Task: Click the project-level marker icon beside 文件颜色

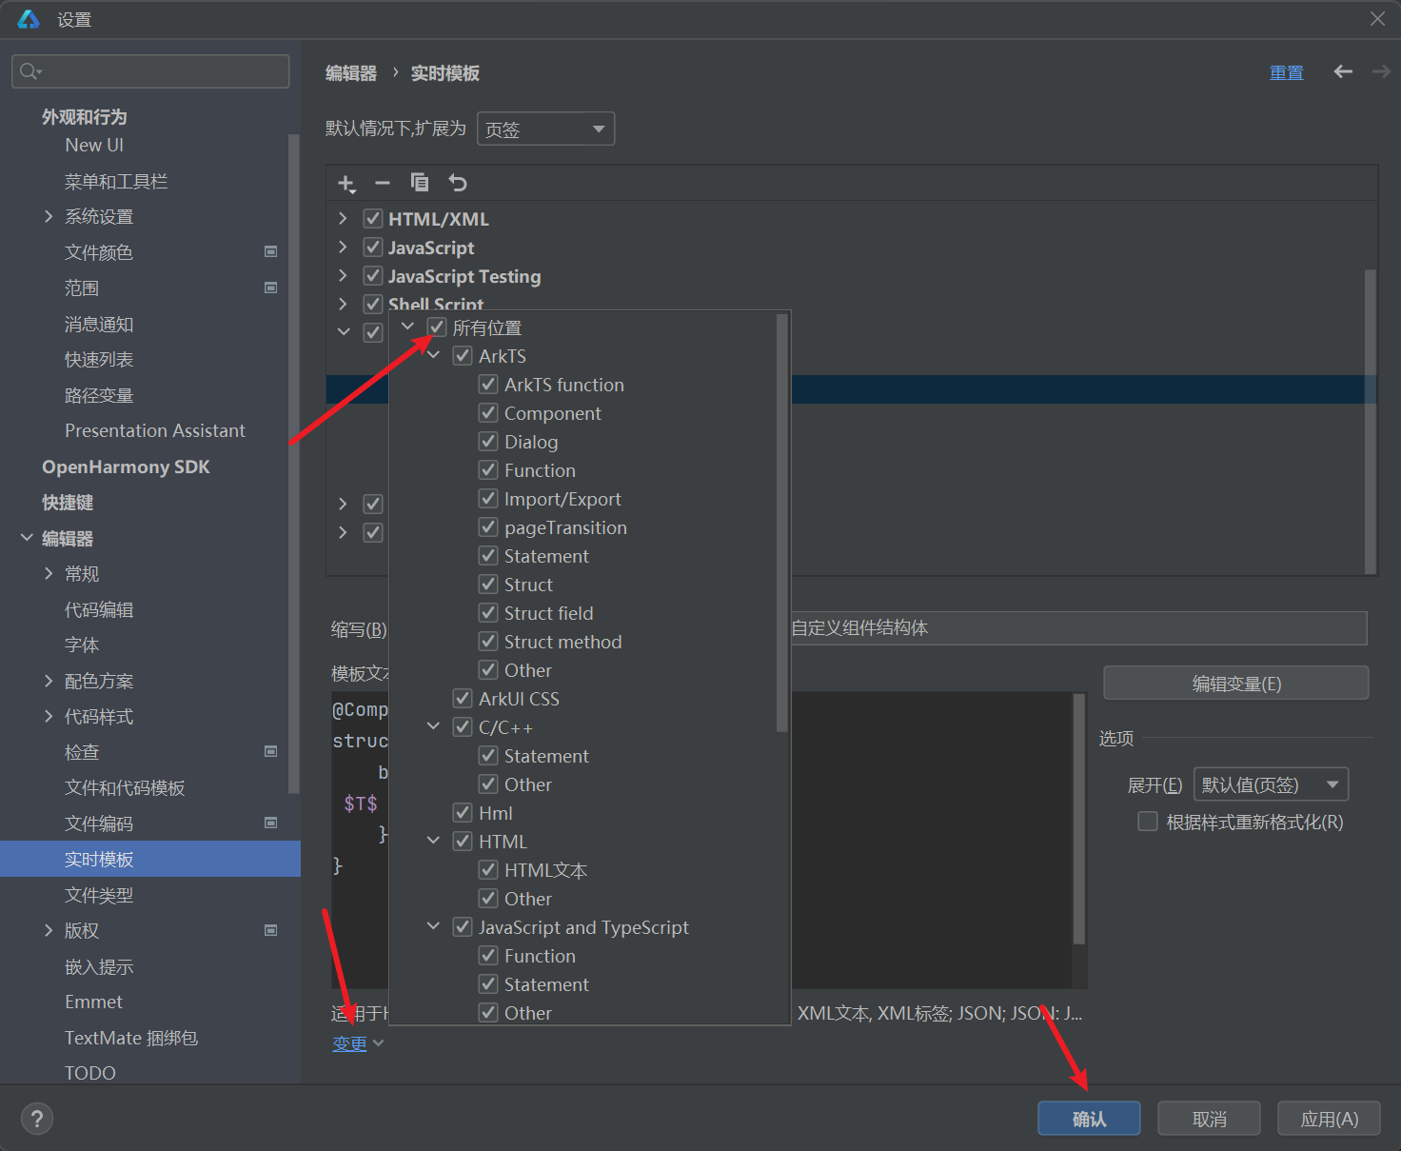Action: 270,252
